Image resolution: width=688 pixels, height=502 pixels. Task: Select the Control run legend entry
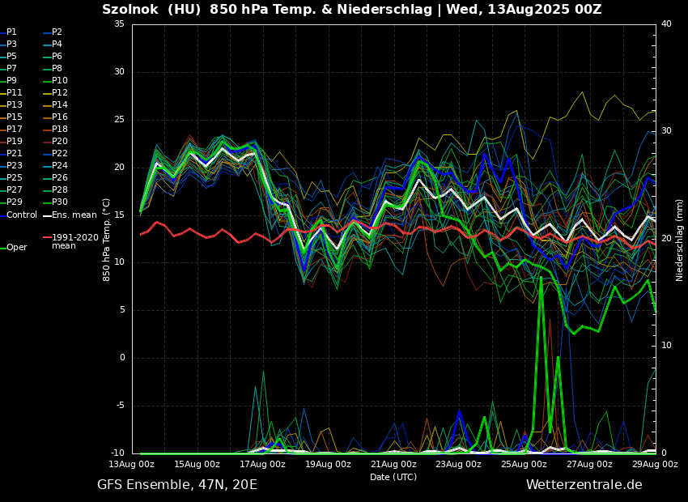click(21, 215)
